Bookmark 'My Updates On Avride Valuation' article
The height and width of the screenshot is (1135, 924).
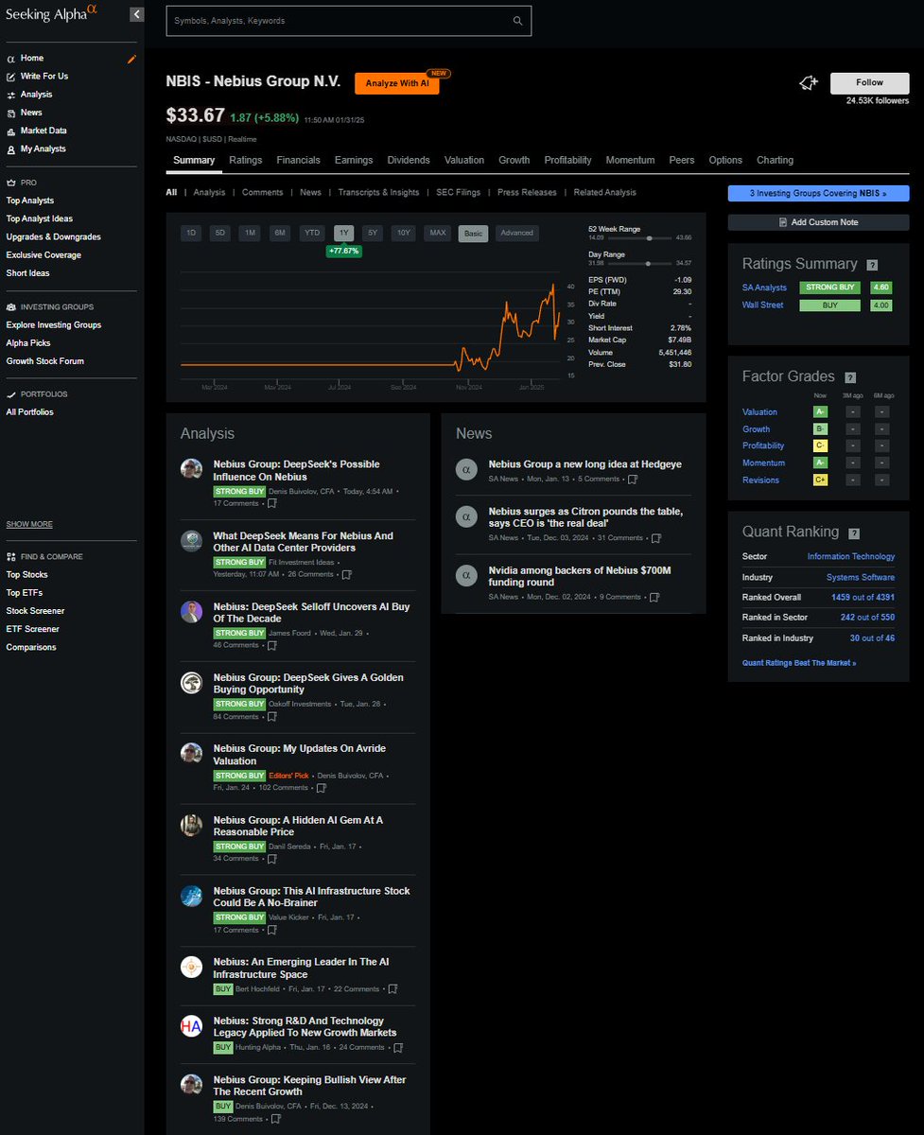322,787
